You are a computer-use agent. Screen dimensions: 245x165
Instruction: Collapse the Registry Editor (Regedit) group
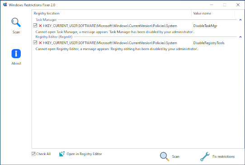click(x=240, y=37)
